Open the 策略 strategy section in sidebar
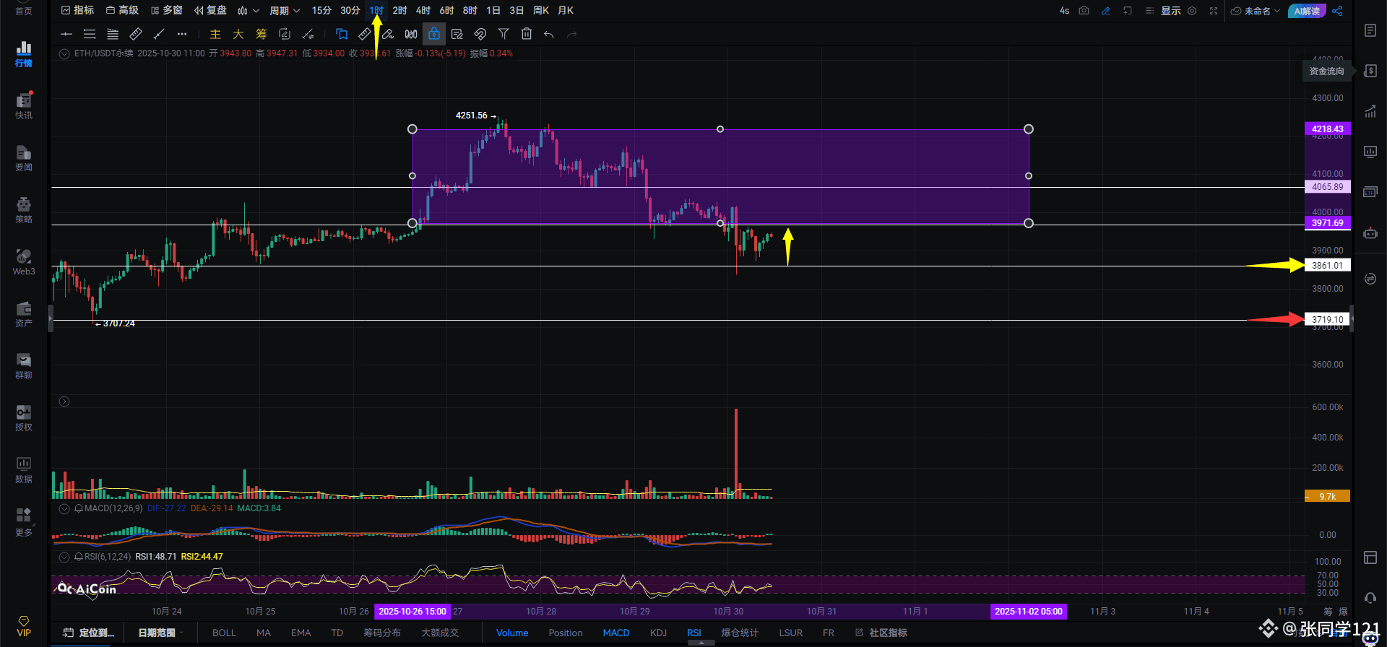This screenshot has height=647, width=1387. pyautogui.click(x=24, y=210)
